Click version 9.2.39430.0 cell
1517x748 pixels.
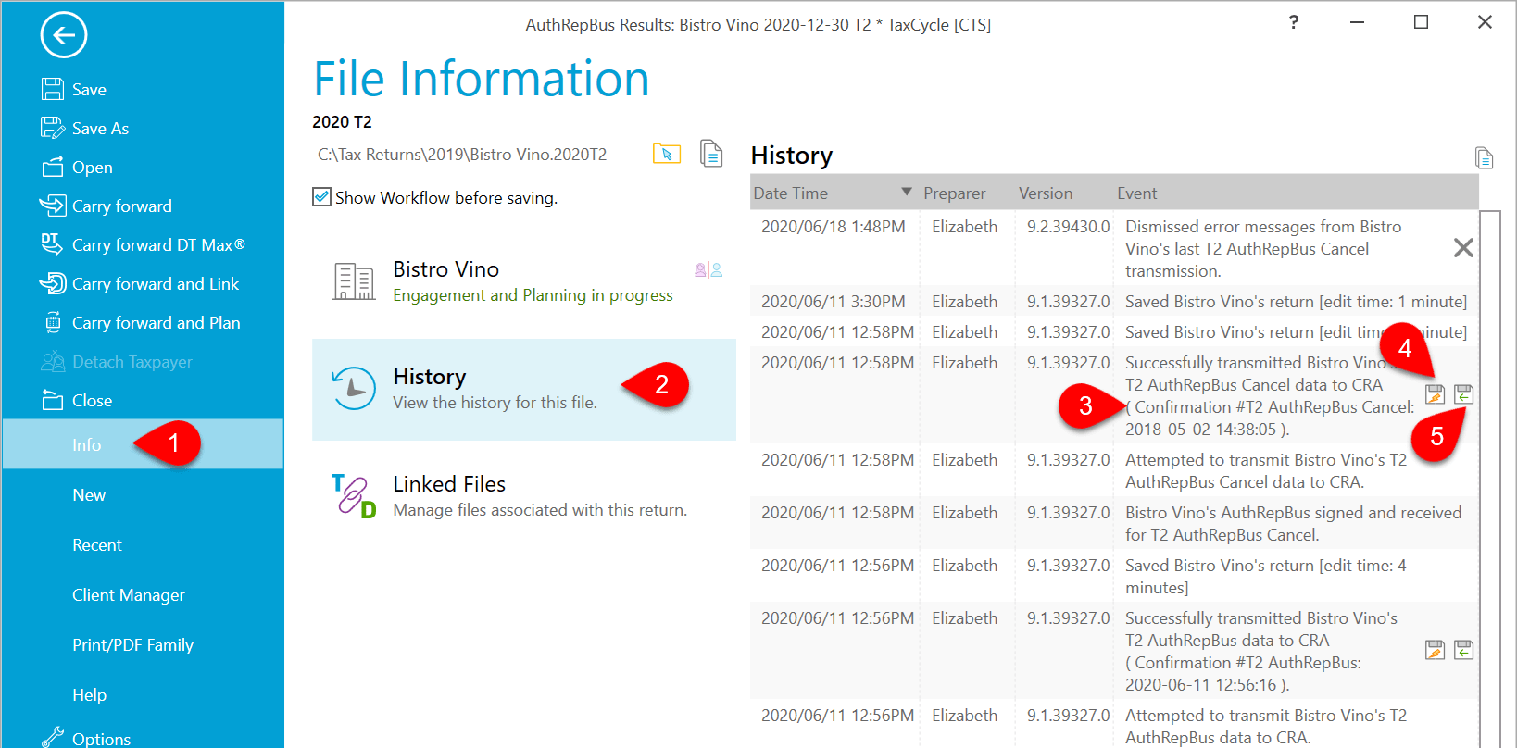point(1068,227)
